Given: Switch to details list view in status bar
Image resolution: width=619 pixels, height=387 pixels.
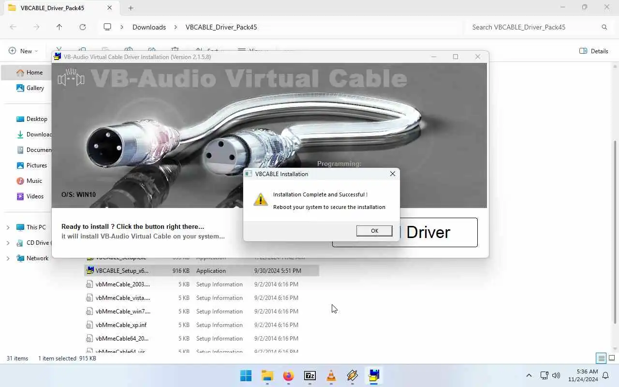Looking at the screenshot, I should pos(601,358).
